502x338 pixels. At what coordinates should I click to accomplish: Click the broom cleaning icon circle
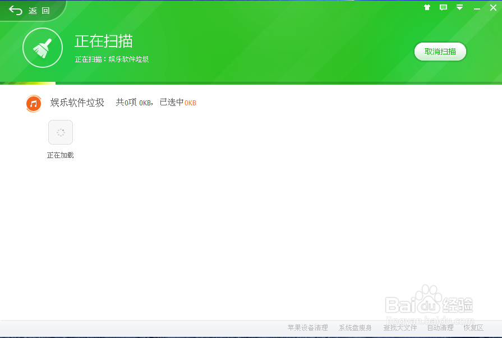[x=43, y=48]
